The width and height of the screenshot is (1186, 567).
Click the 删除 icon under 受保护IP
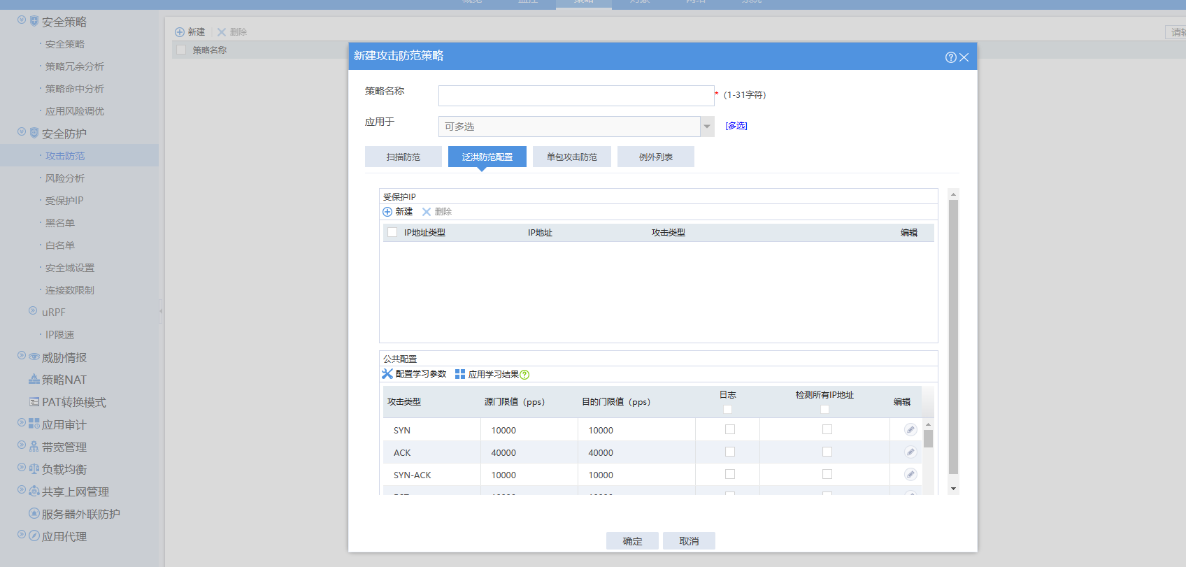(427, 212)
